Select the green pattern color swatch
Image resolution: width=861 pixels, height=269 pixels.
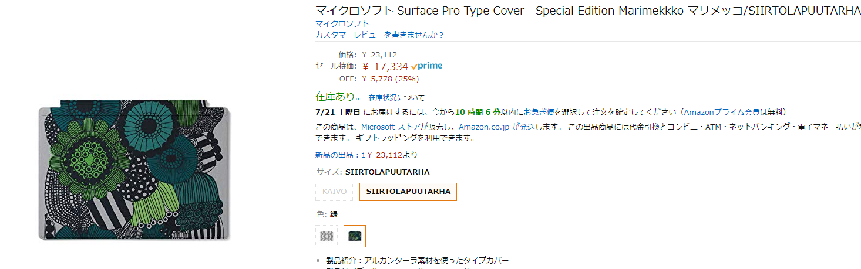click(355, 236)
